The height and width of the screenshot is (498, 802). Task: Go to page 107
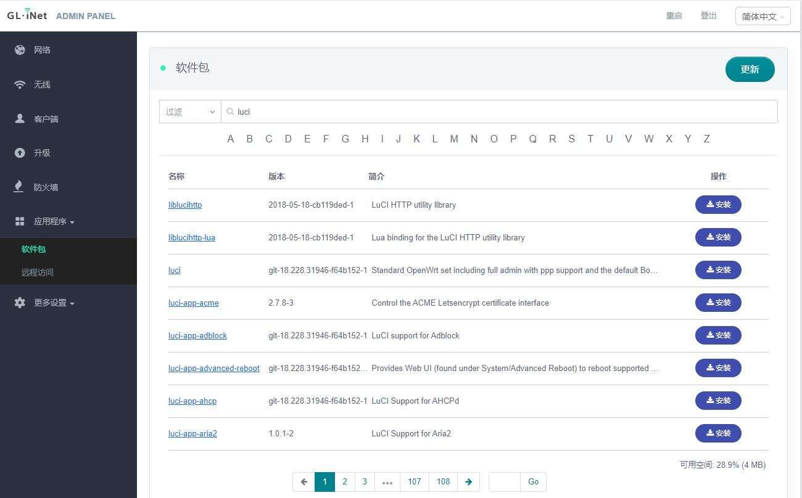(415, 482)
